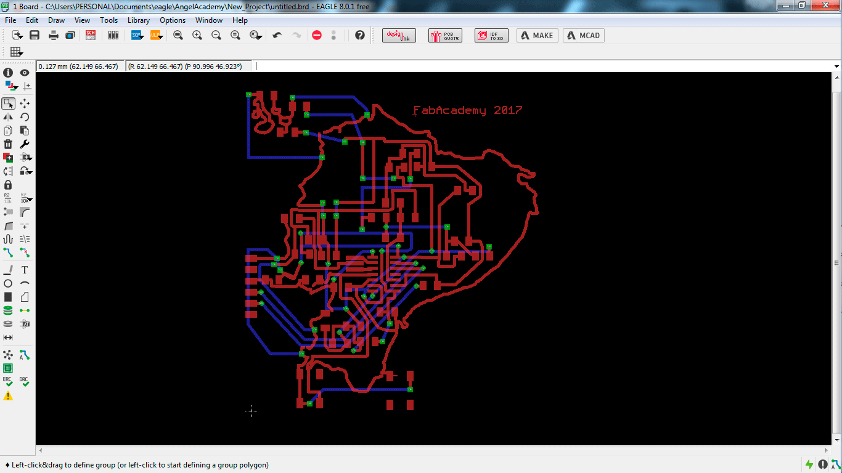Viewport: 842px width, 473px height.
Task: Choose the Mirror tool
Action: pyautogui.click(x=8, y=117)
